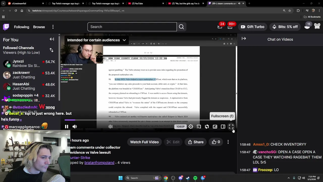Open the 1080P quality selector
323x182 pixels.
coord(180,127)
